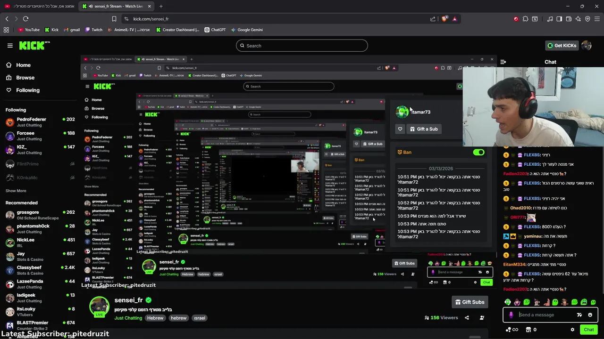Open the extensions puzzle icon in the browser toolbar
The image size is (604, 339).
(x=525, y=19)
